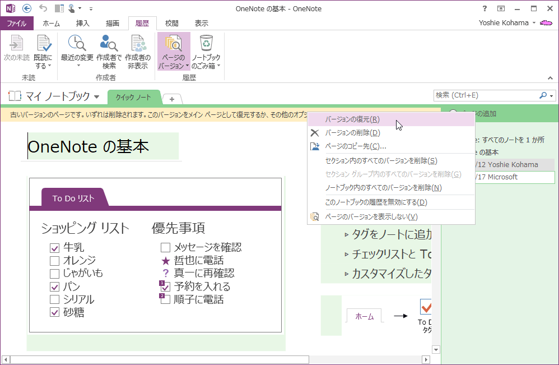This screenshot has width=559, height=365.
Task: Click the horizontal scrollbar thumb
Action: tap(160, 359)
